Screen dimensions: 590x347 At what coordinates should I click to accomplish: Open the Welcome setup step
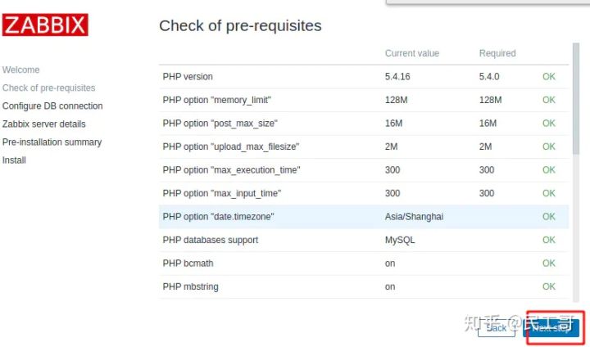20,70
